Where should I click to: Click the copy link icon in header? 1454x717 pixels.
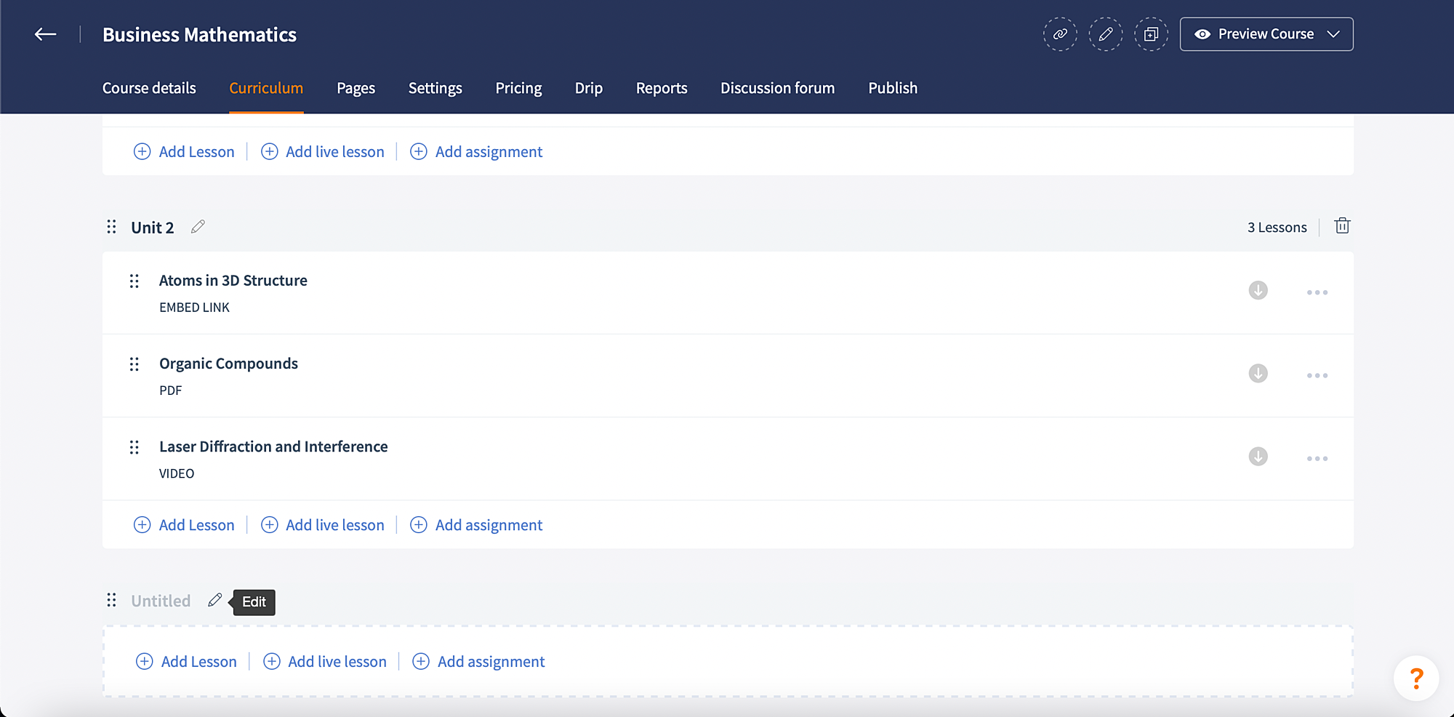tap(1060, 34)
